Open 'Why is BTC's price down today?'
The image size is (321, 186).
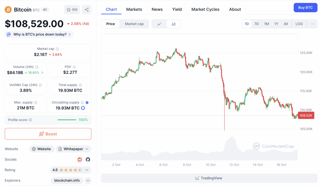coord(39,34)
